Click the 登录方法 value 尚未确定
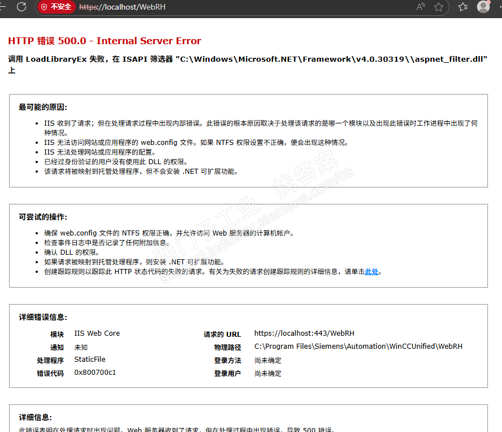Image resolution: width=502 pixels, height=432 pixels. click(x=267, y=360)
